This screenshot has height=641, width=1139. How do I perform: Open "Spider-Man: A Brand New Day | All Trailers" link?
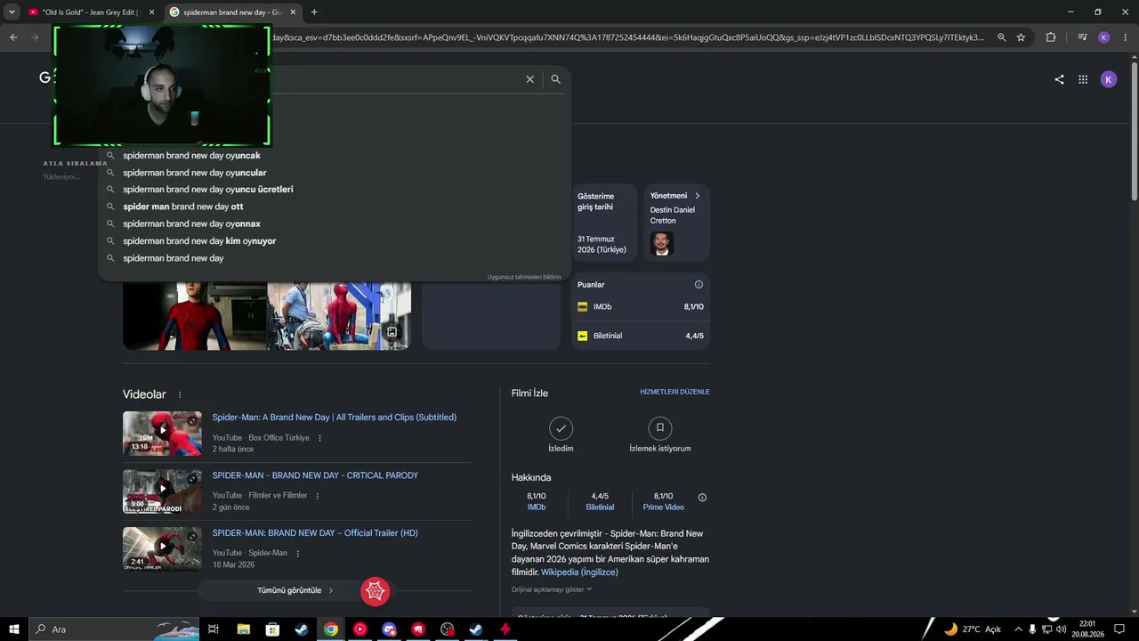coord(335,418)
